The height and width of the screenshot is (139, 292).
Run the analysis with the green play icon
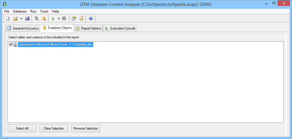click(53, 18)
